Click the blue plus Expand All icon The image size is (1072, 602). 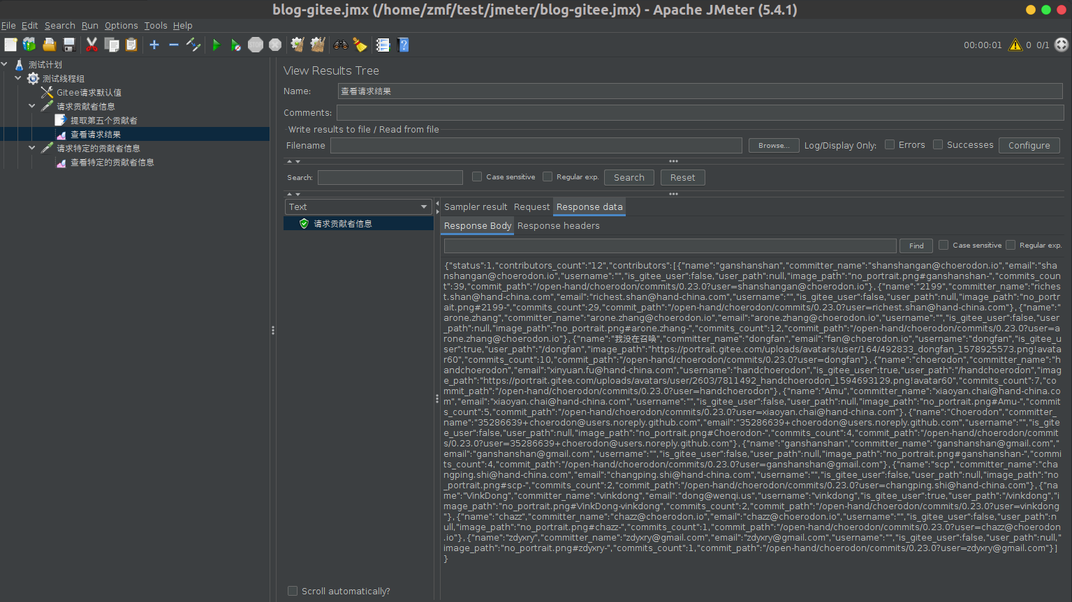(154, 45)
